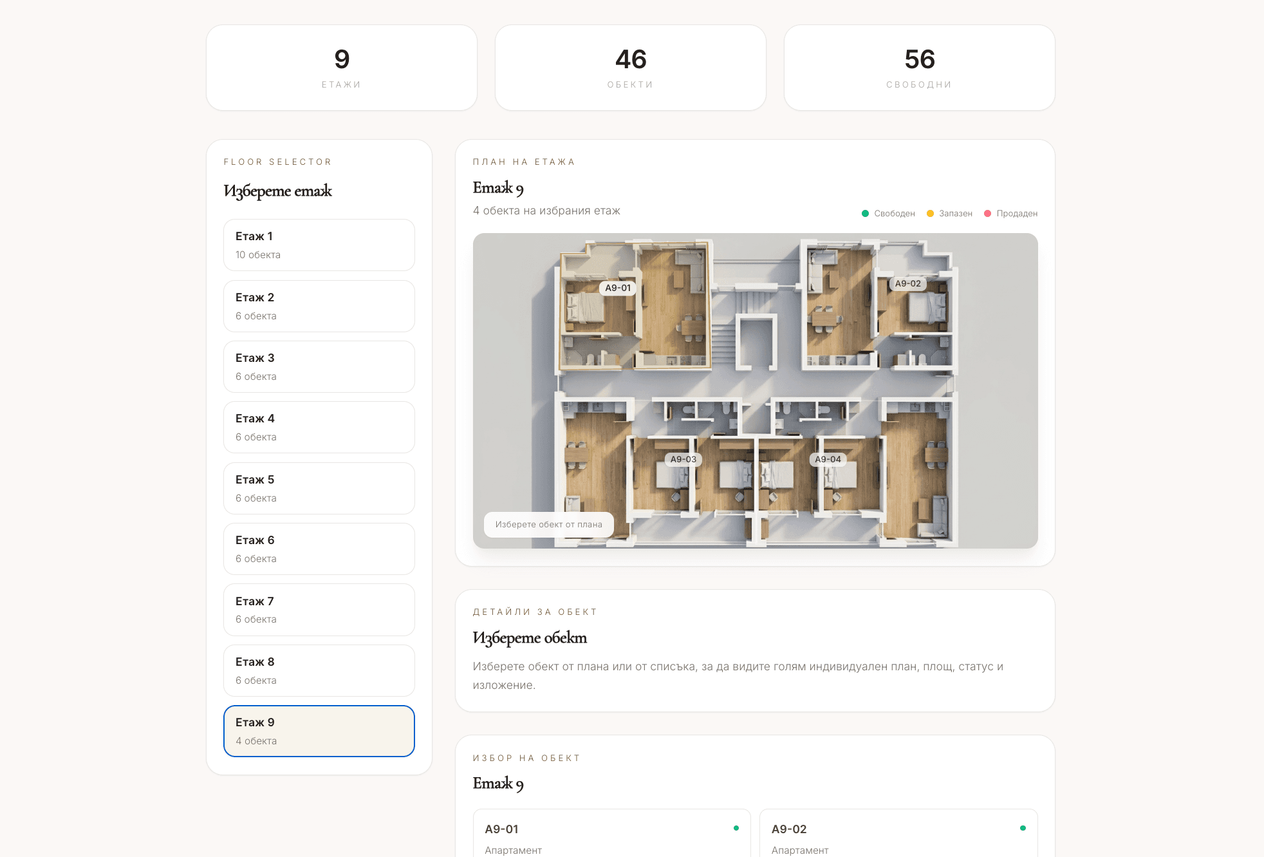The width and height of the screenshot is (1264, 857).
Task: Go to Етаж 8
Action: [x=319, y=670]
